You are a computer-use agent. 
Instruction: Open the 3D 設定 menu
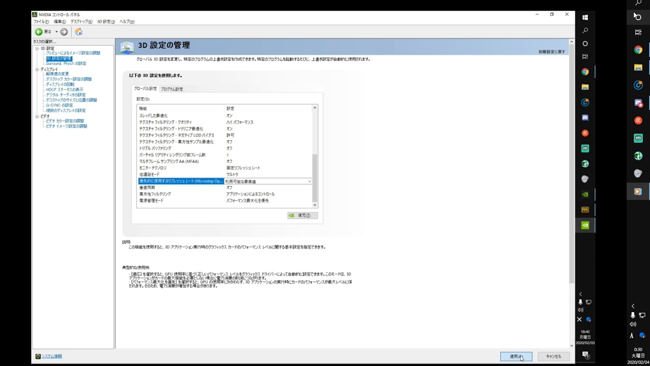click(106, 22)
